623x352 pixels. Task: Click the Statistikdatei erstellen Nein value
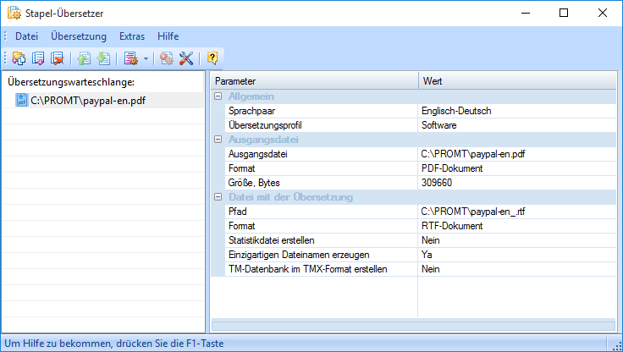[432, 240]
